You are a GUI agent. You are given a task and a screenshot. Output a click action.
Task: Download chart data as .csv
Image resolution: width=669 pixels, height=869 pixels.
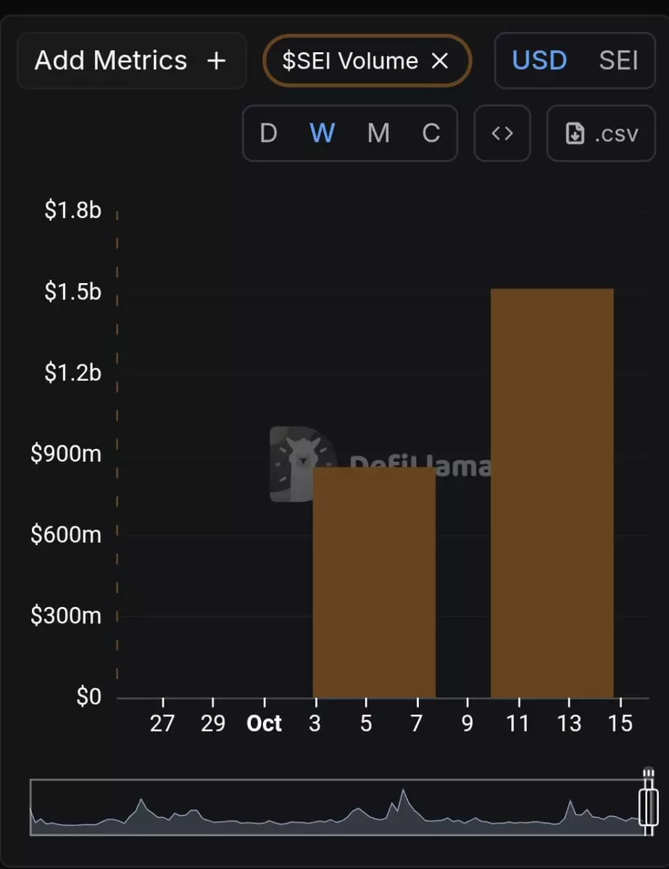[x=602, y=133]
